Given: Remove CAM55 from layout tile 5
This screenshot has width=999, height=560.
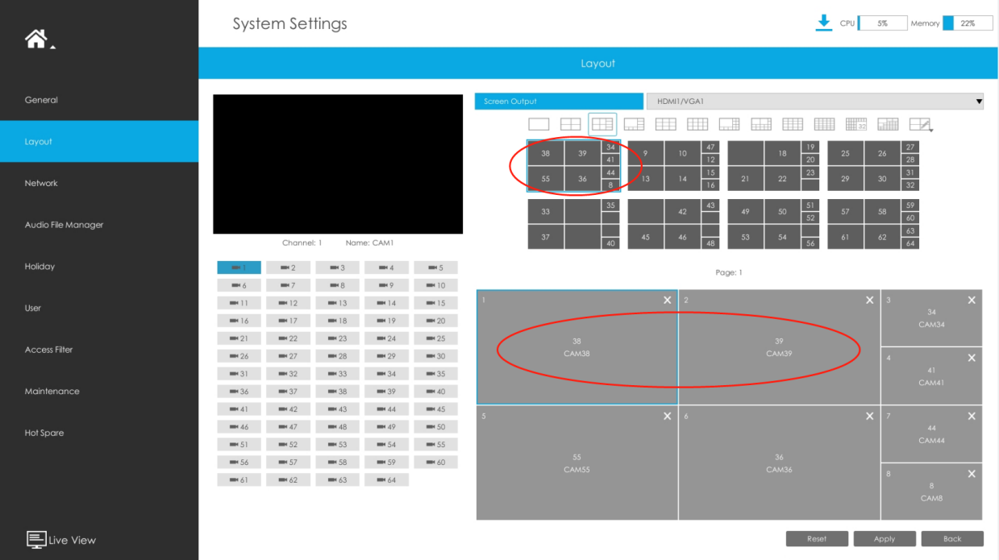Looking at the screenshot, I should tap(667, 416).
